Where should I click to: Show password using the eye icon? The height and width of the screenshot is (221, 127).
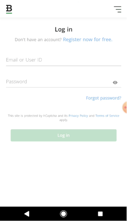115,82
